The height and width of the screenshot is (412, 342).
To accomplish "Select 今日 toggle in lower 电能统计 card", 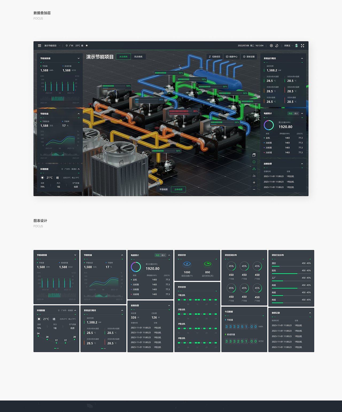I will tap(158, 255).
